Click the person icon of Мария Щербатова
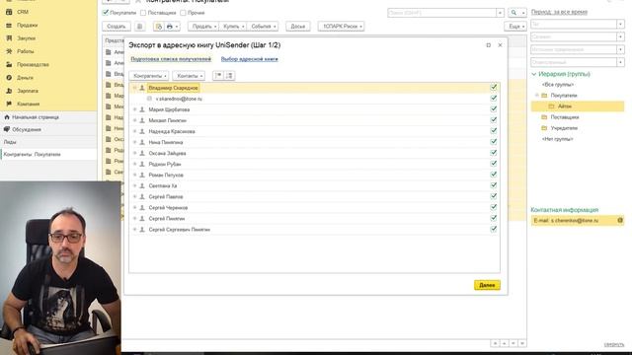632x355 pixels. click(142, 109)
